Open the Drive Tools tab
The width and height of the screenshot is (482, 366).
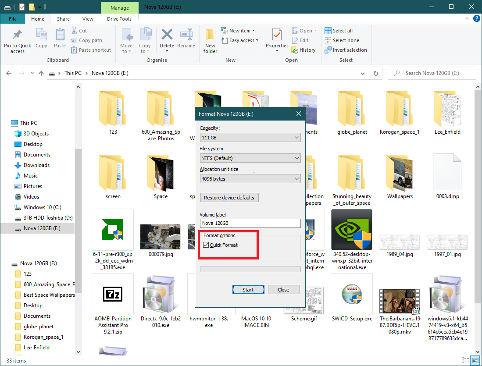click(119, 19)
